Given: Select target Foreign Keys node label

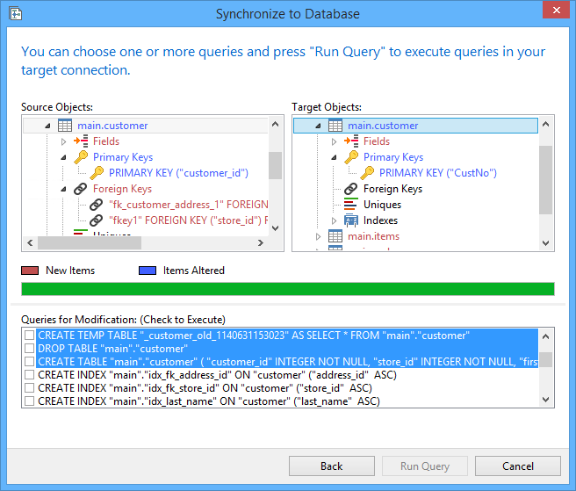Looking at the screenshot, I should [393, 189].
